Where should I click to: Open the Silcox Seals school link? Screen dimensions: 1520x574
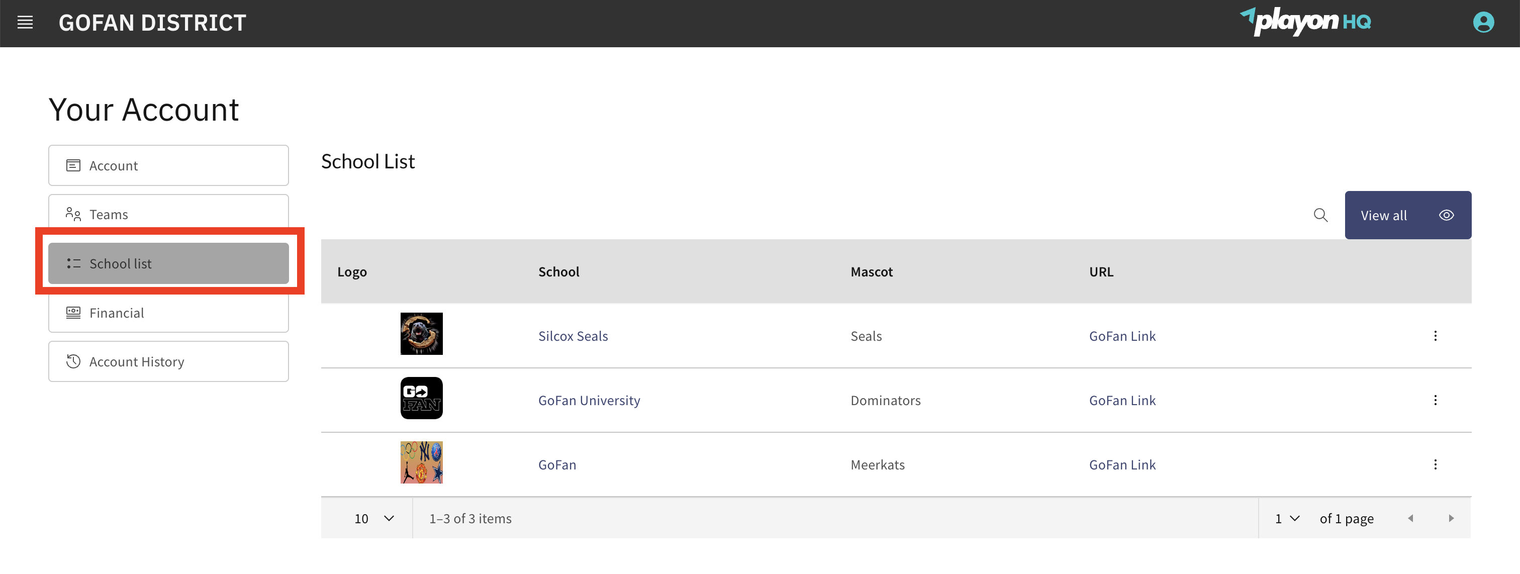pos(573,336)
